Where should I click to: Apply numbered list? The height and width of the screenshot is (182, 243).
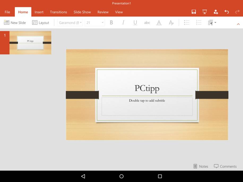[199, 23]
